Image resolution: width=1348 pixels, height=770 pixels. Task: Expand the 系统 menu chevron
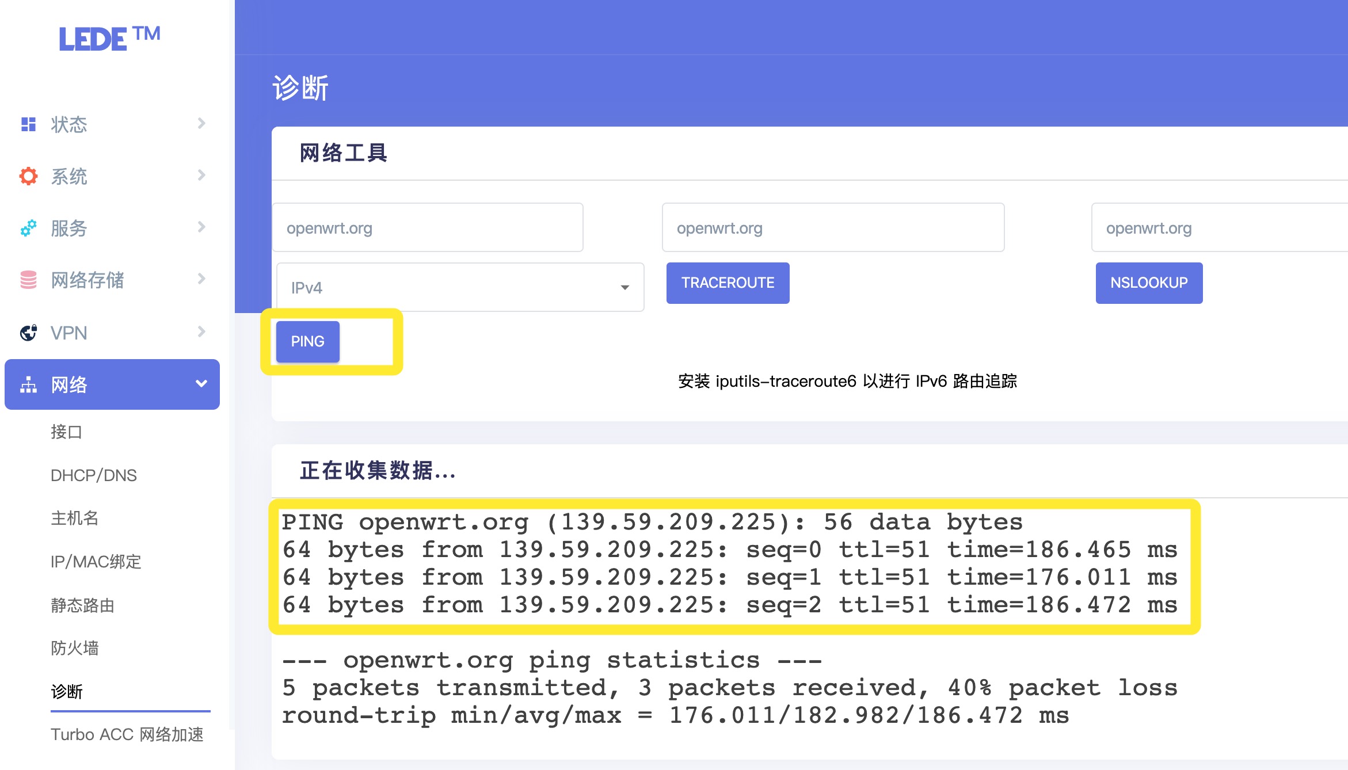[201, 175]
